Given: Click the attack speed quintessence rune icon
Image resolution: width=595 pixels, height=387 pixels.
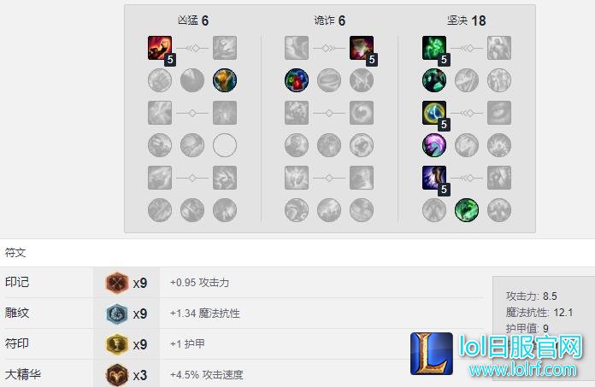Looking at the screenshot, I should (x=117, y=375).
